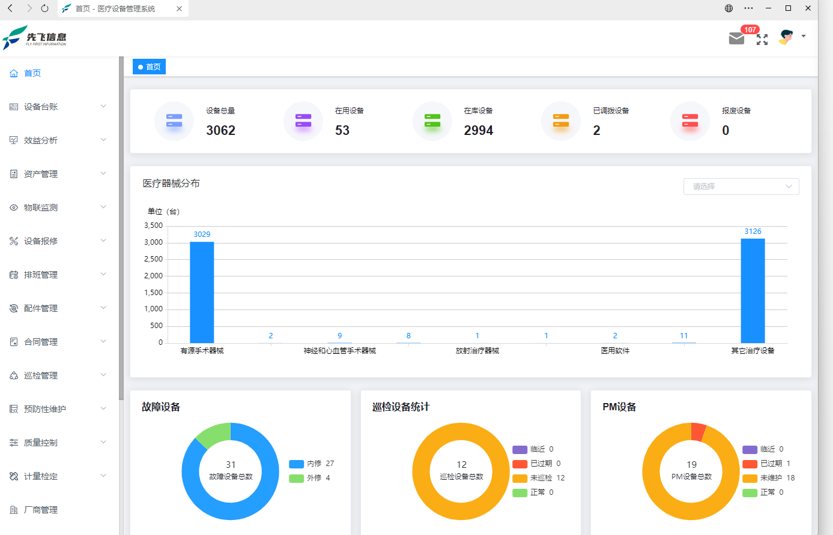The image size is (833, 535).
Task: Expand the 合同管理 menu chevron
Action: 103,341
